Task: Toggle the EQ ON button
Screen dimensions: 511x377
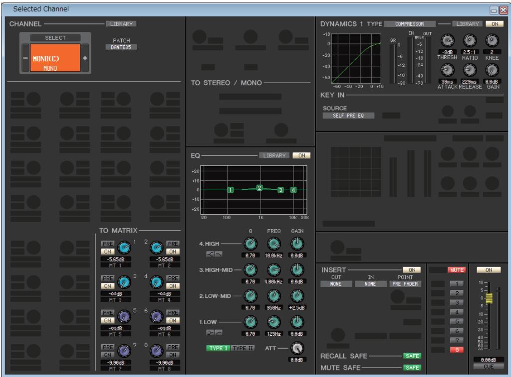Action: 301,155
